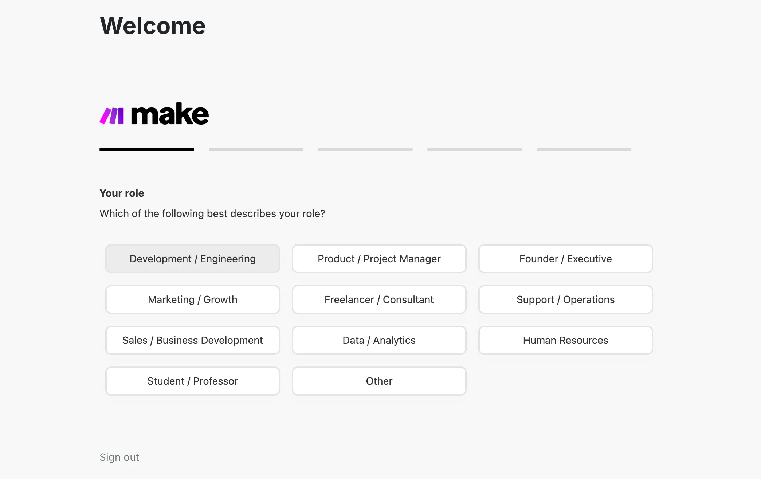Click the fourth progress step bar
Screen dimensions: 761x479
(475, 149)
